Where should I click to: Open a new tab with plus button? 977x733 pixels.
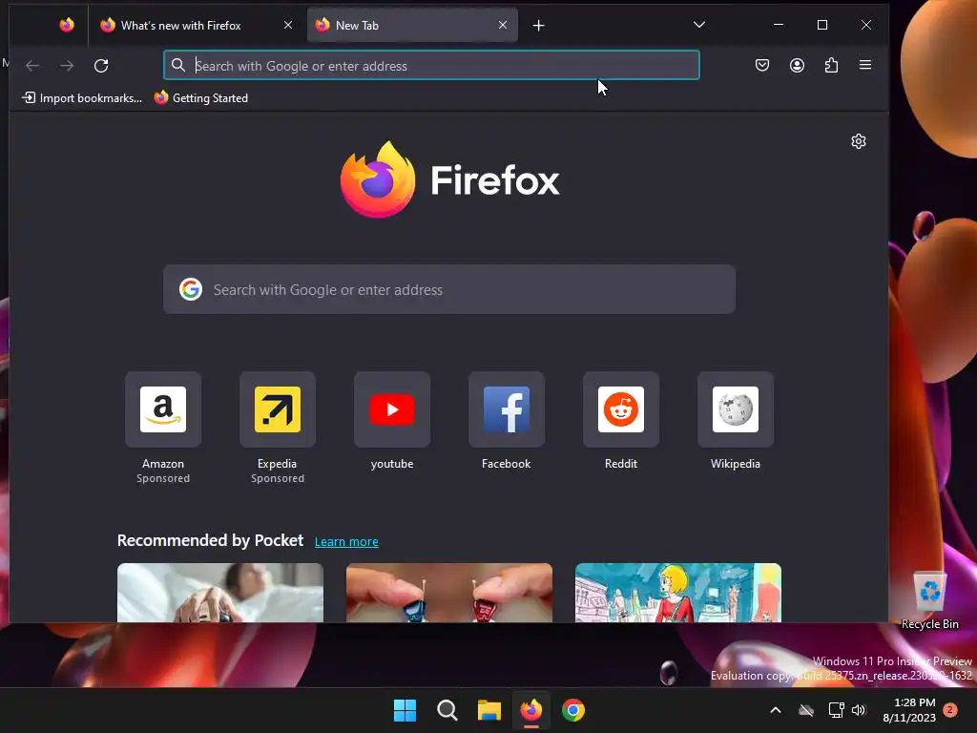(539, 25)
